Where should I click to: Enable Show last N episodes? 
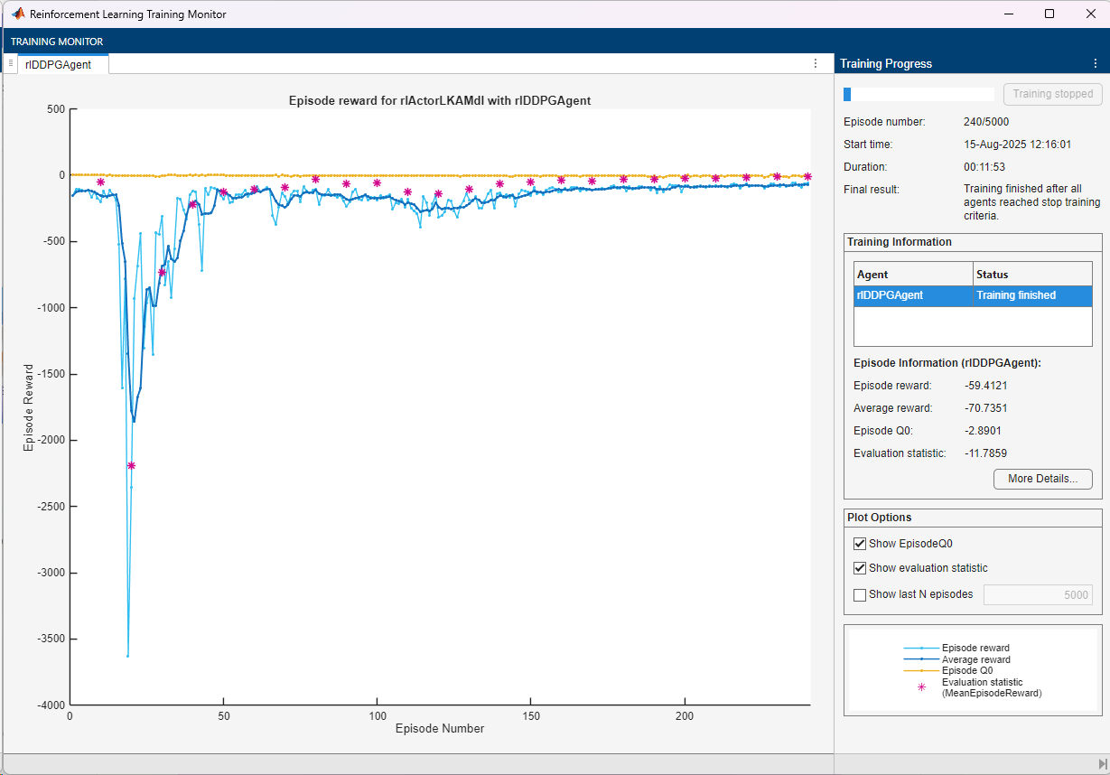[x=860, y=594]
